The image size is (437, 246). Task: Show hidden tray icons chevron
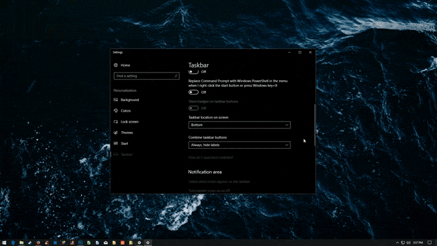[x=397, y=243]
